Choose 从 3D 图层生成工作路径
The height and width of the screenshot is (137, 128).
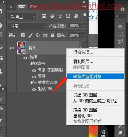pyautogui.click(x=95, y=101)
